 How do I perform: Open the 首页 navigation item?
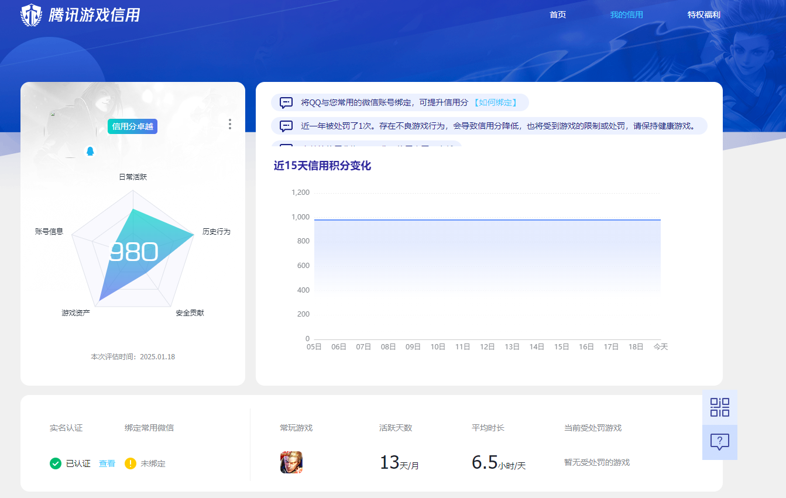click(x=558, y=15)
